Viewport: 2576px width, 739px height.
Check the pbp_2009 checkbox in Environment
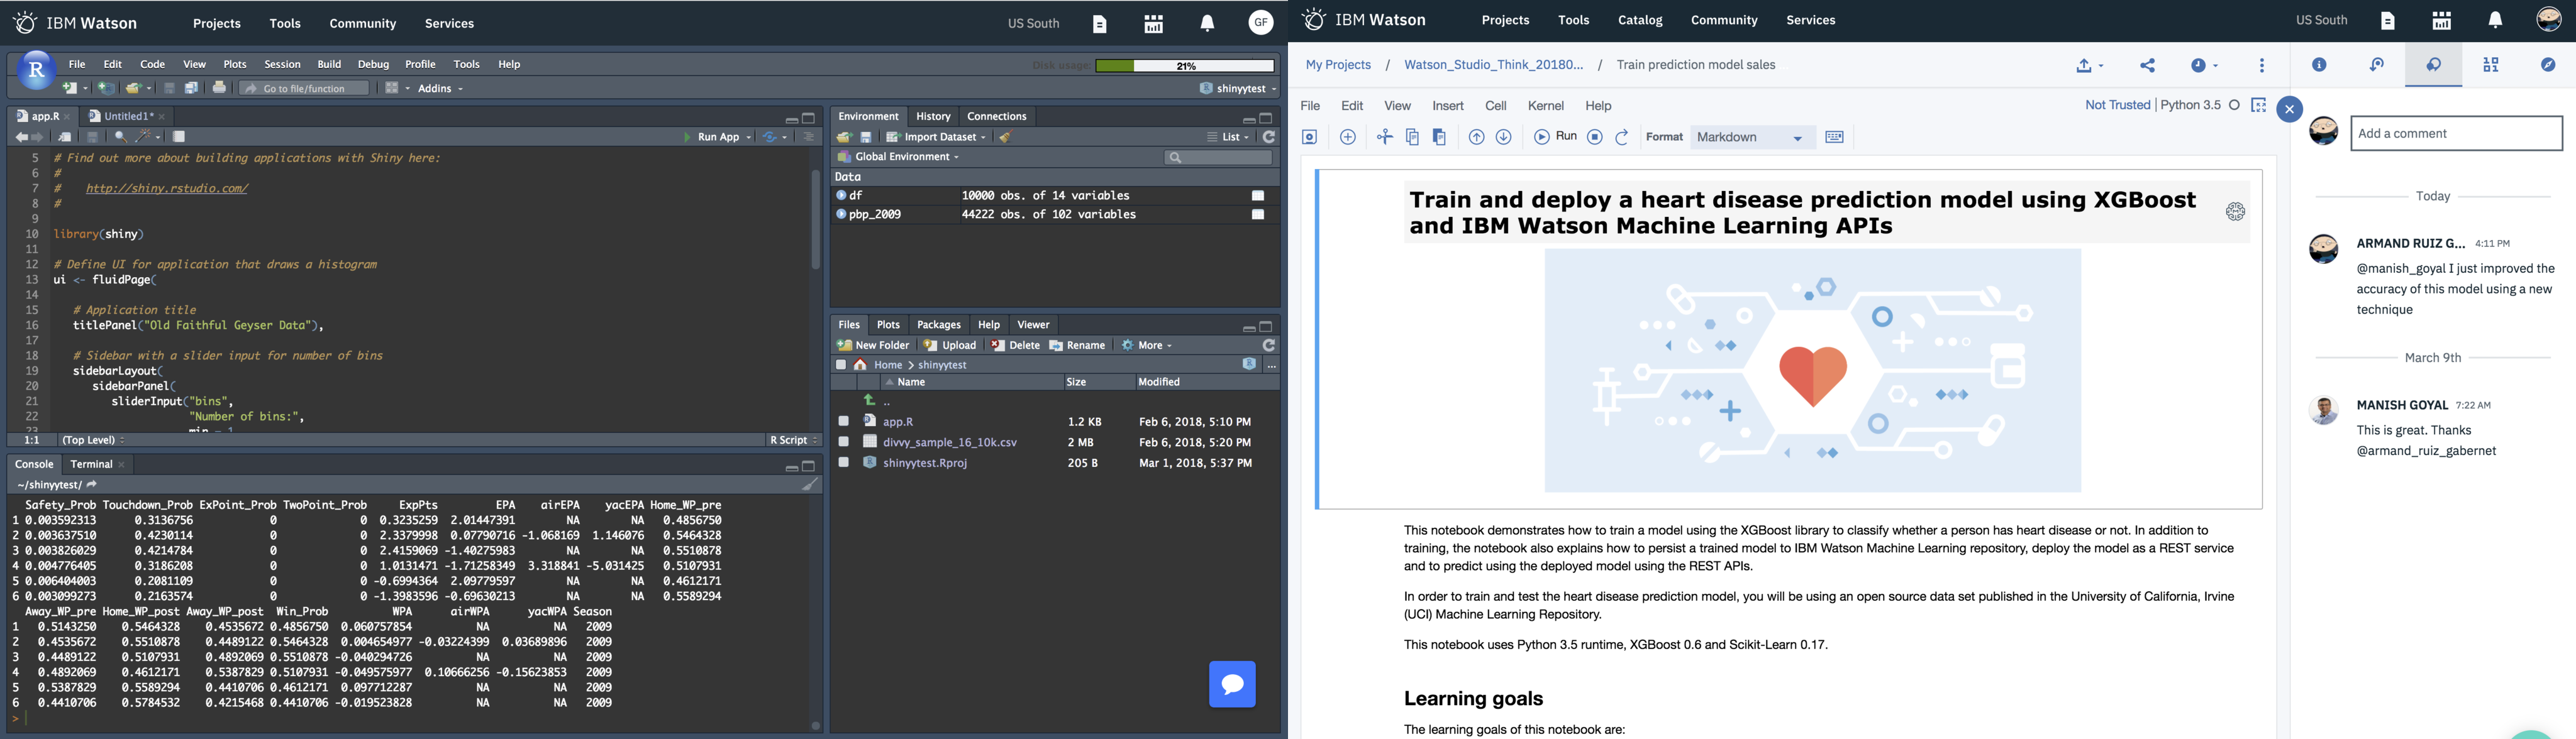click(1259, 214)
